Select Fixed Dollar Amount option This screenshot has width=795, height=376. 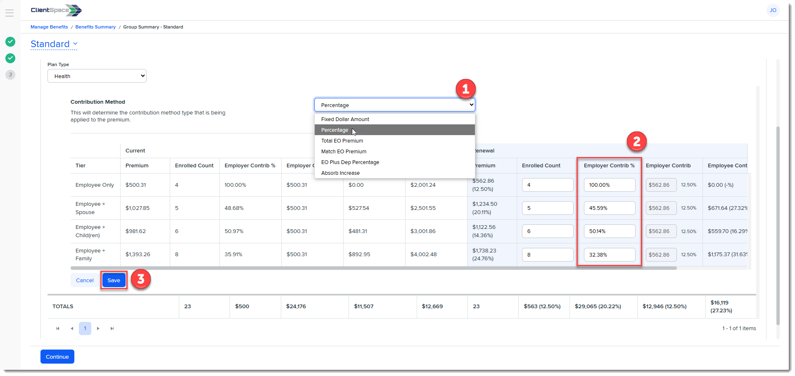(345, 119)
